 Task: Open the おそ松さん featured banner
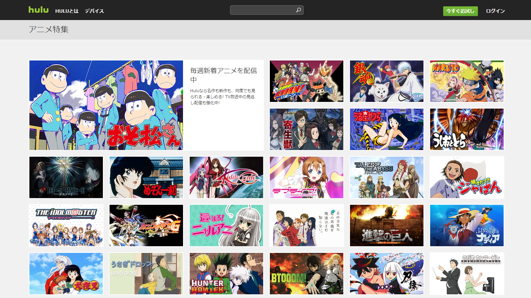tap(106, 105)
